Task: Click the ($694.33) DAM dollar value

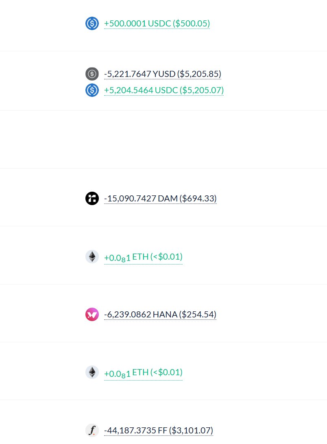Action: point(198,199)
